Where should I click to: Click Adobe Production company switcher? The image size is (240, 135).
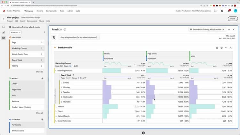click(193, 11)
